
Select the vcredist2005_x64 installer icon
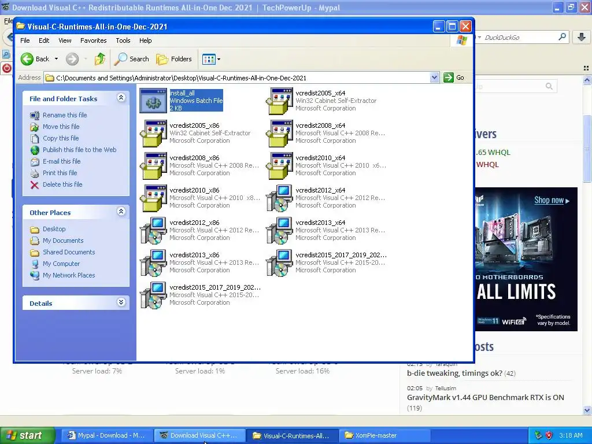click(x=279, y=101)
